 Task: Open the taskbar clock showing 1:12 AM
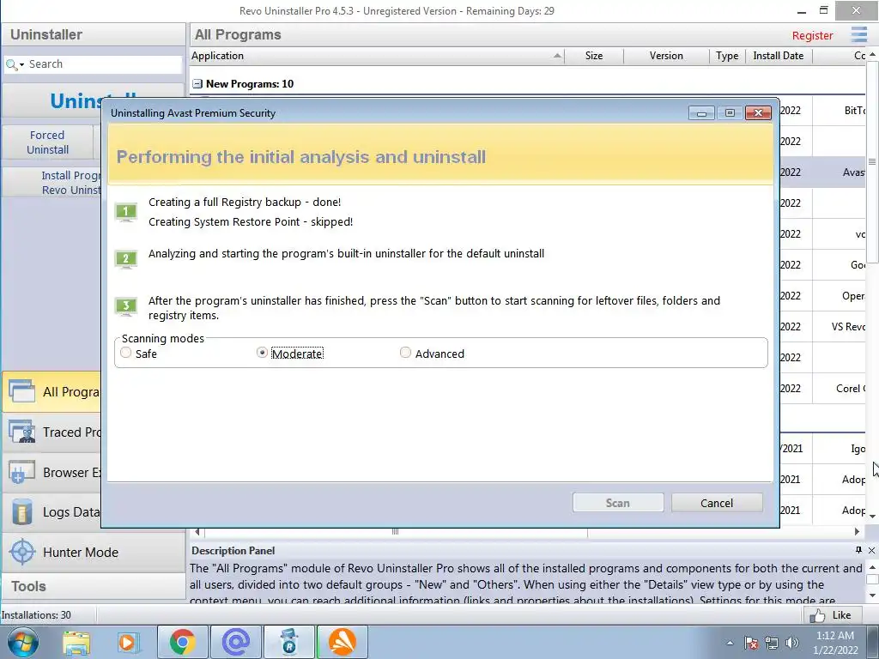click(835, 643)
